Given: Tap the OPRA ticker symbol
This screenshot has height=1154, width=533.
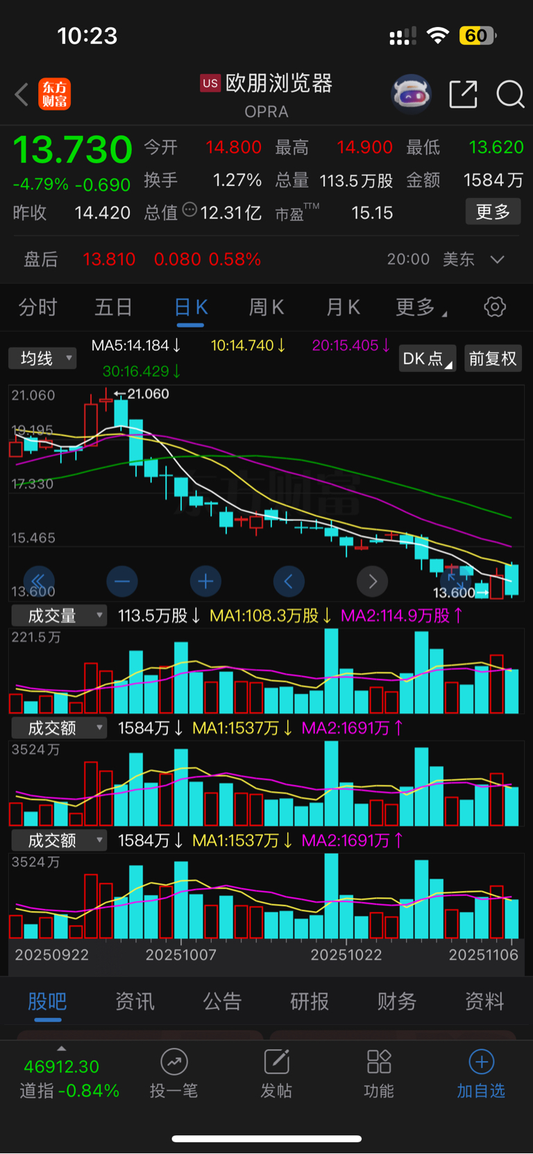Looking at the screenshot, I should [x=266, y=112].
